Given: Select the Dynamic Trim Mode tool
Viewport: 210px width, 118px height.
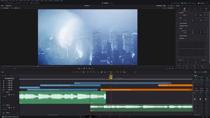Looking at the screenshot, I should [80, 72].
